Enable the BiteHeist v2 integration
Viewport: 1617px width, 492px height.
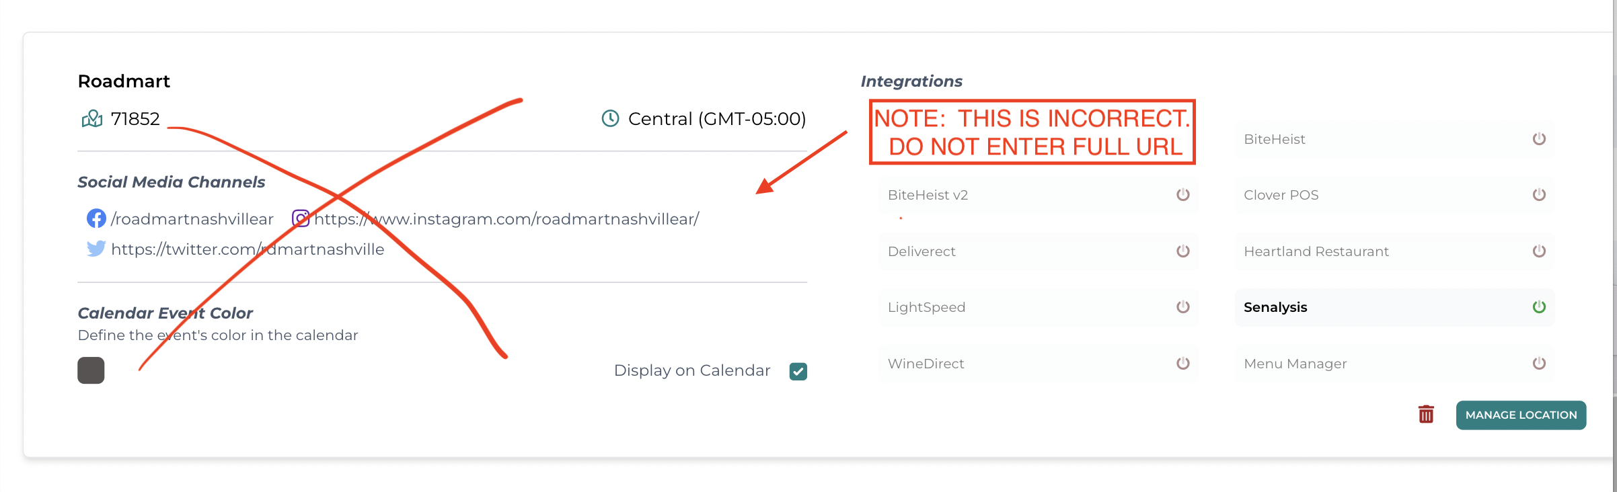tap(1183, 195)
